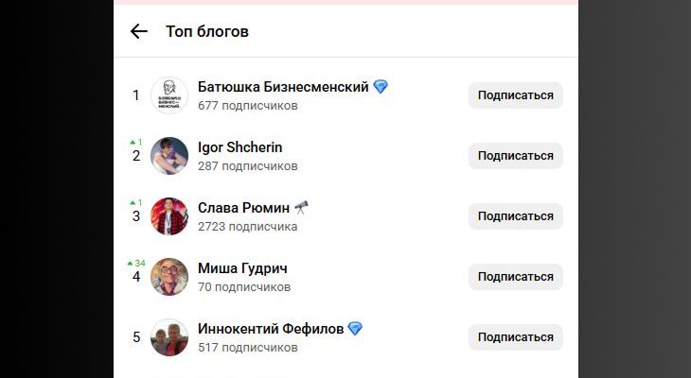Click the Топ блогов page heading
Screen dimensions: 691x378
[207, 31]
